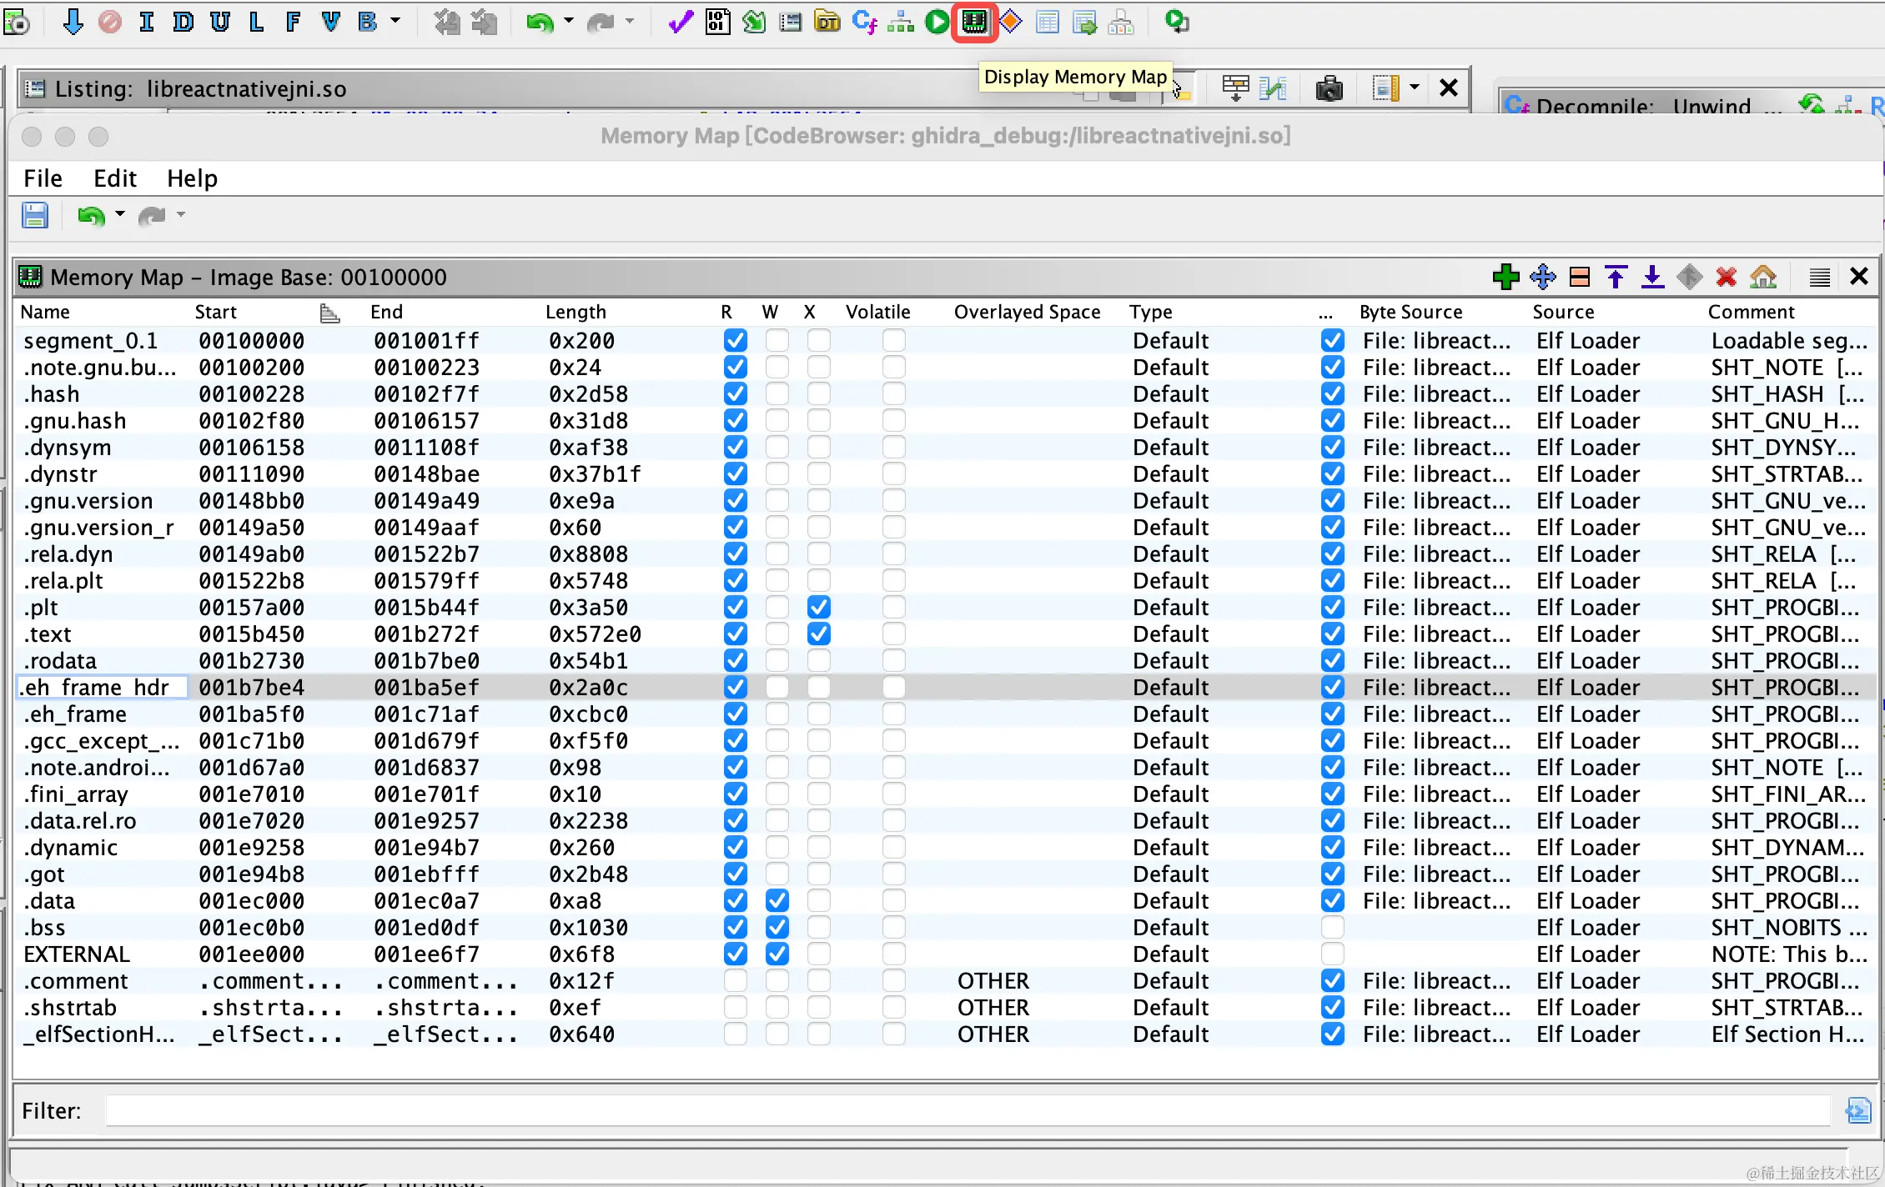Toggle the W checkbox for EXTERNAL row
The width and height of the screenshot is (1885, 1187).
pyautogui.click(x=777, y=954)
